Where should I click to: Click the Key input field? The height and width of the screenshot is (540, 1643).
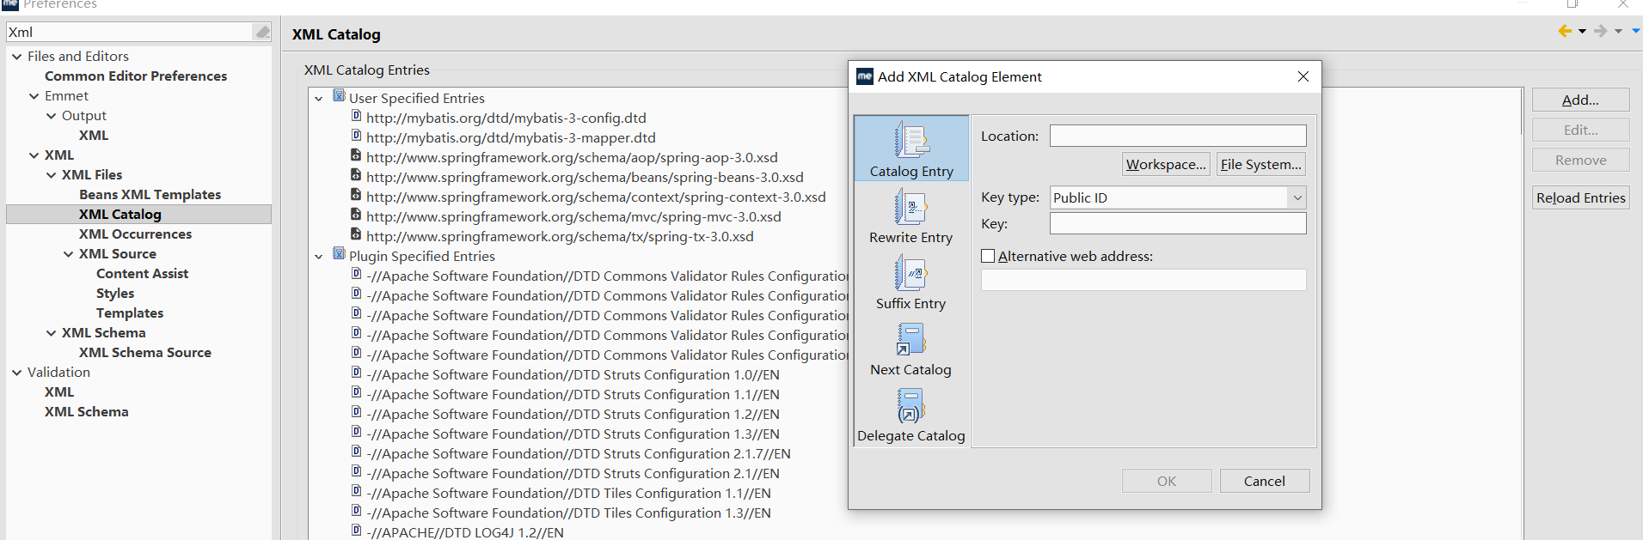click(1178, 223)
